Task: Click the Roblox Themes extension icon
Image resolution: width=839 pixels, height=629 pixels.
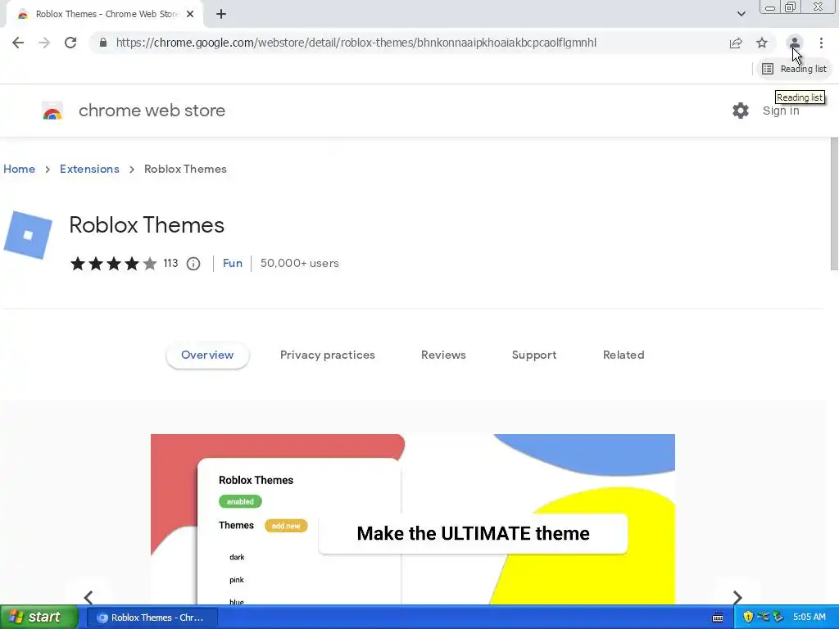Action: tap(28, 235)
